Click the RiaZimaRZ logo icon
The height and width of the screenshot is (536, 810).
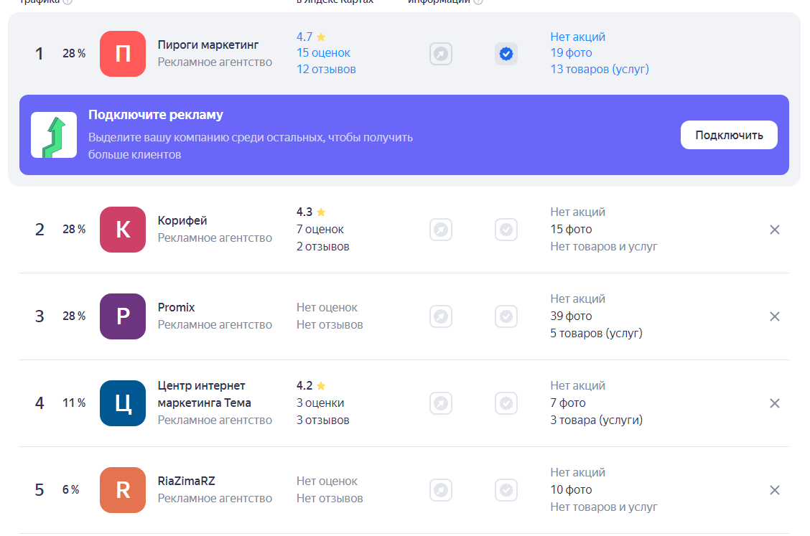(122, 489)
